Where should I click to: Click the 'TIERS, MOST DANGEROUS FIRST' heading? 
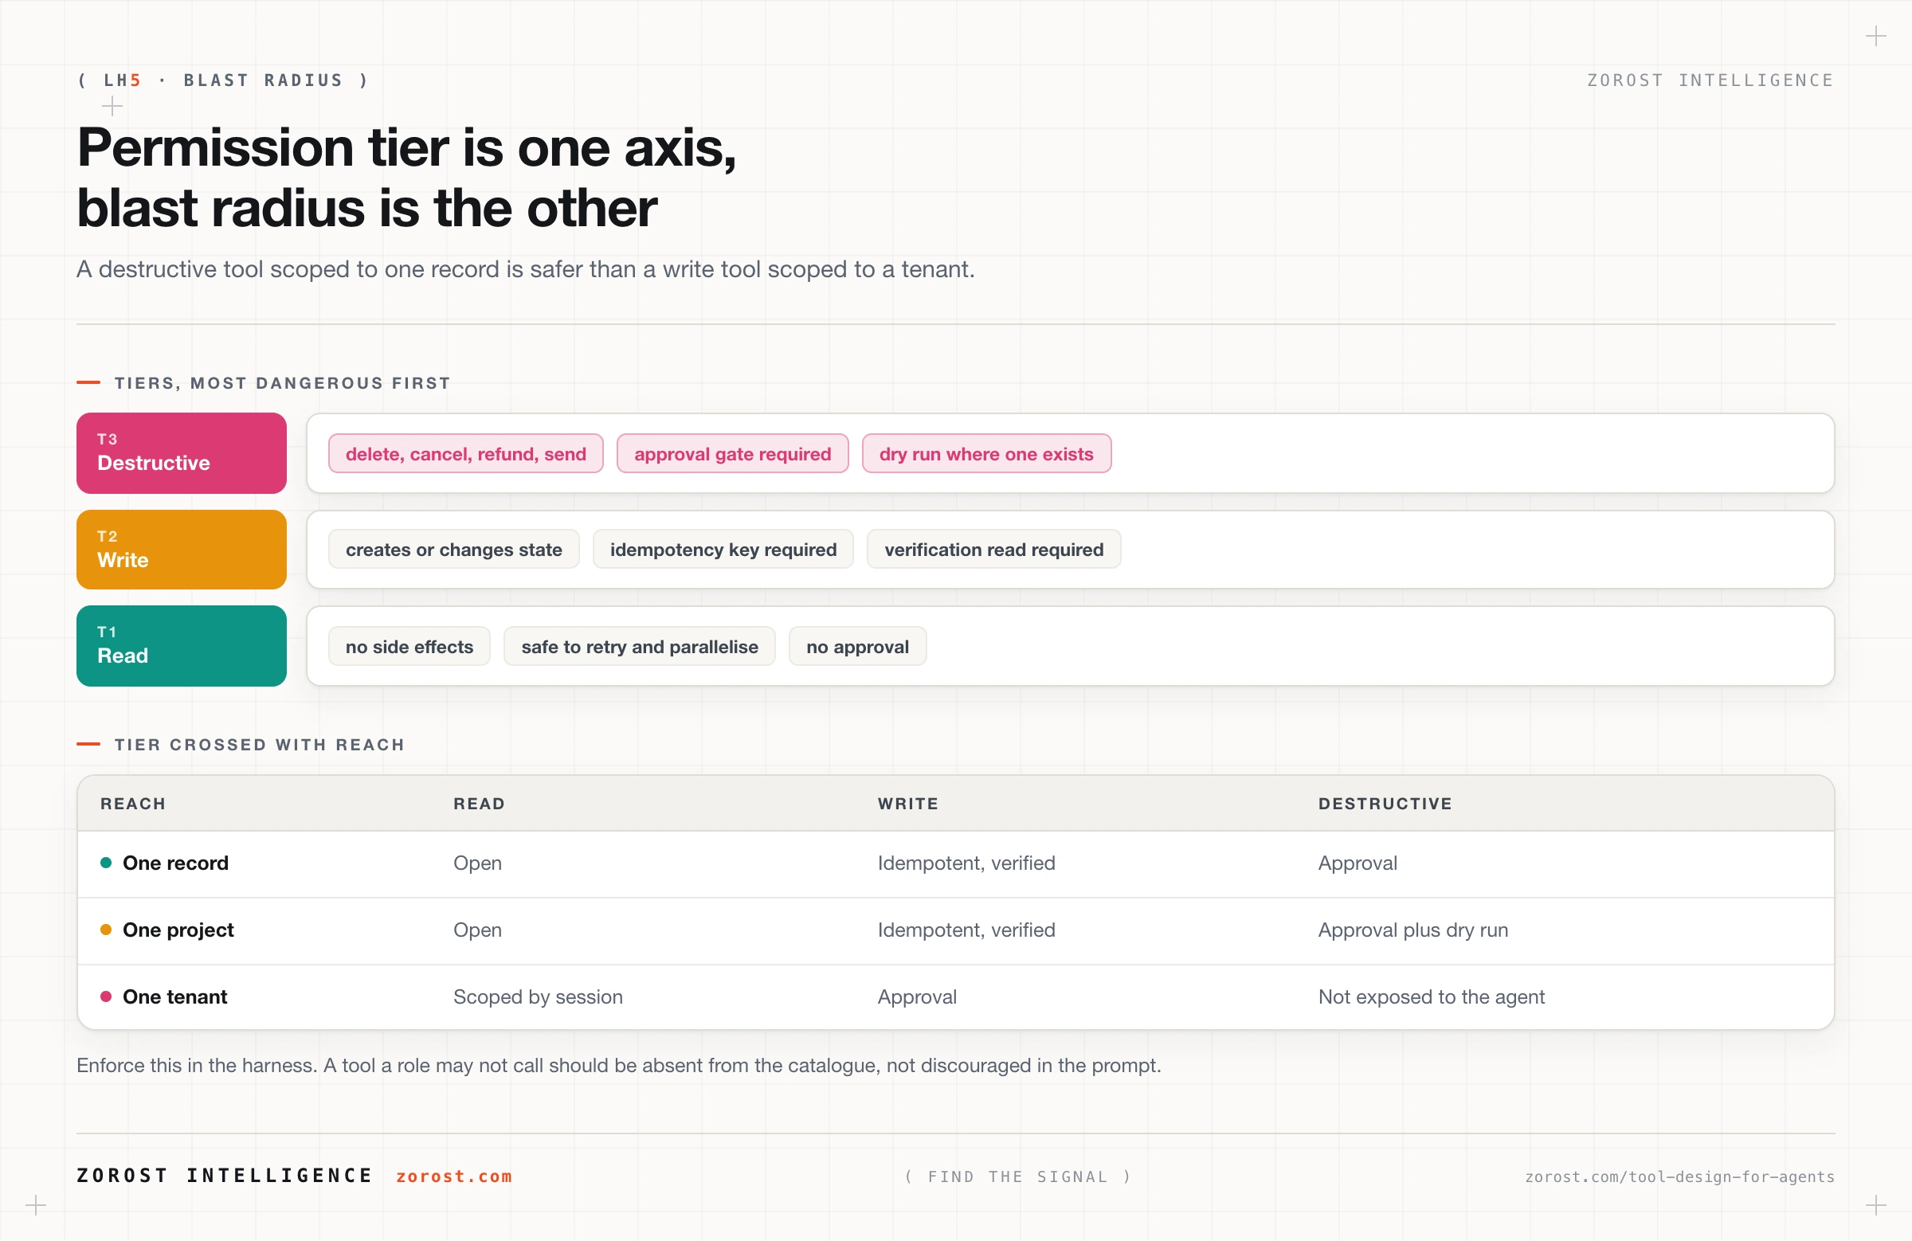[x=282, y=383]
